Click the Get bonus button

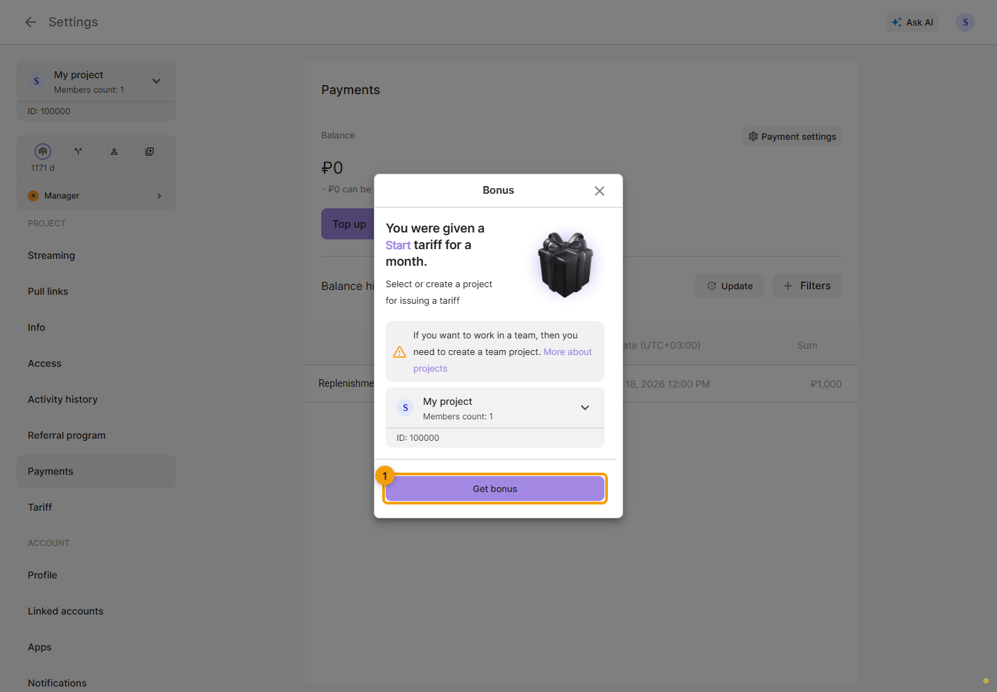[495, 489]
